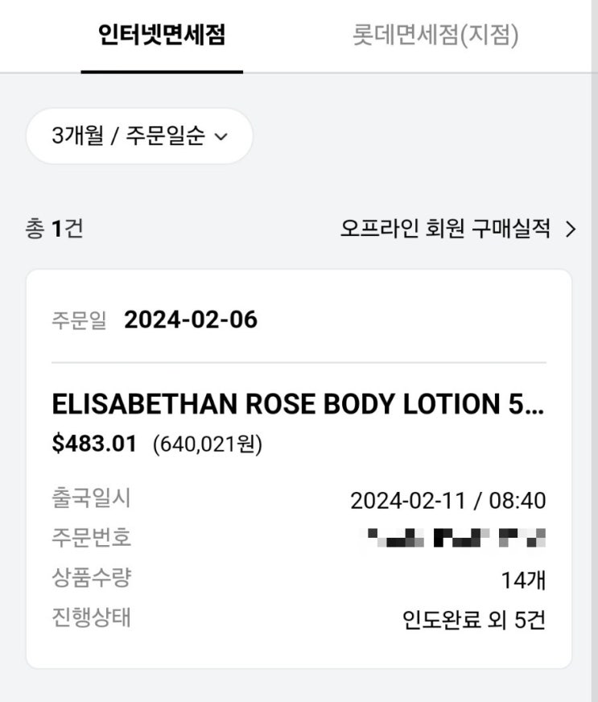Click the 진행상태 label
The height and width of the screenshot is (702, 598).
(90, 618)
